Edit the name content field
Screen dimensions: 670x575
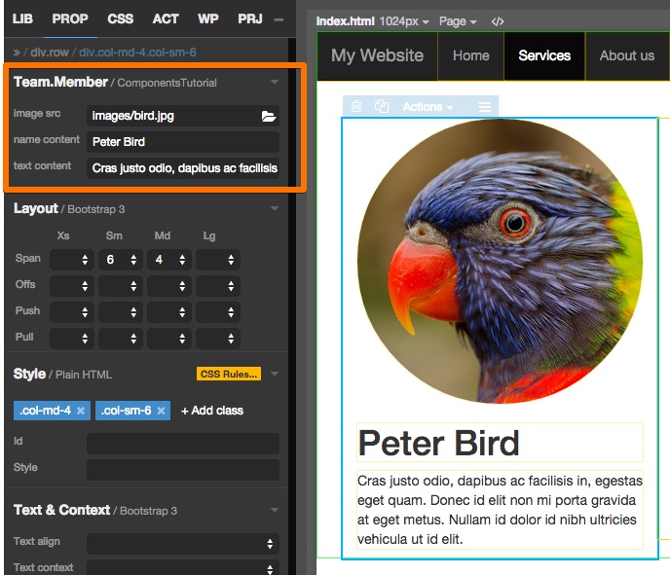tap(183, 142)
